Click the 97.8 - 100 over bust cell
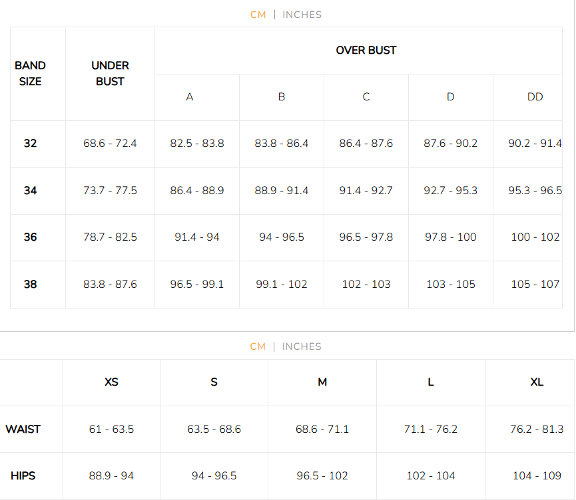576x500 pixels. tap(451, 237)
